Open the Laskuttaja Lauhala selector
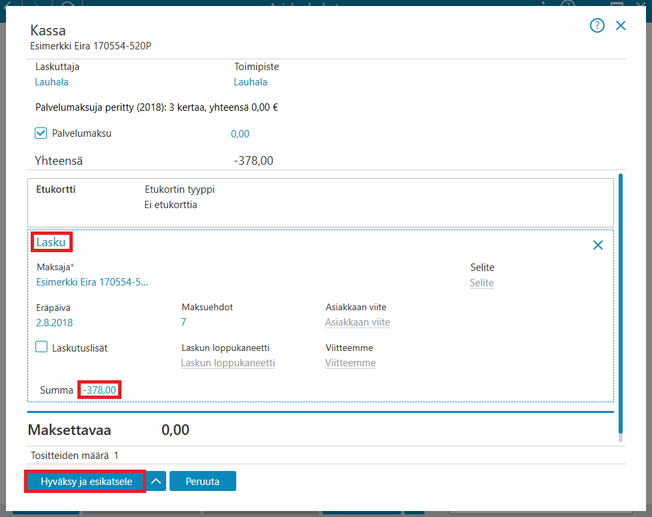Screen dimensions: 652x517 [x=51, y=82]
